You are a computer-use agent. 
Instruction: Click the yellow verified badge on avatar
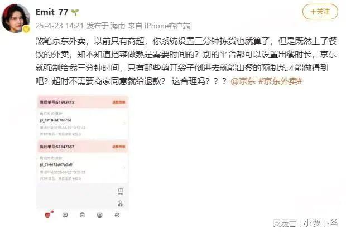click(26, 28)
